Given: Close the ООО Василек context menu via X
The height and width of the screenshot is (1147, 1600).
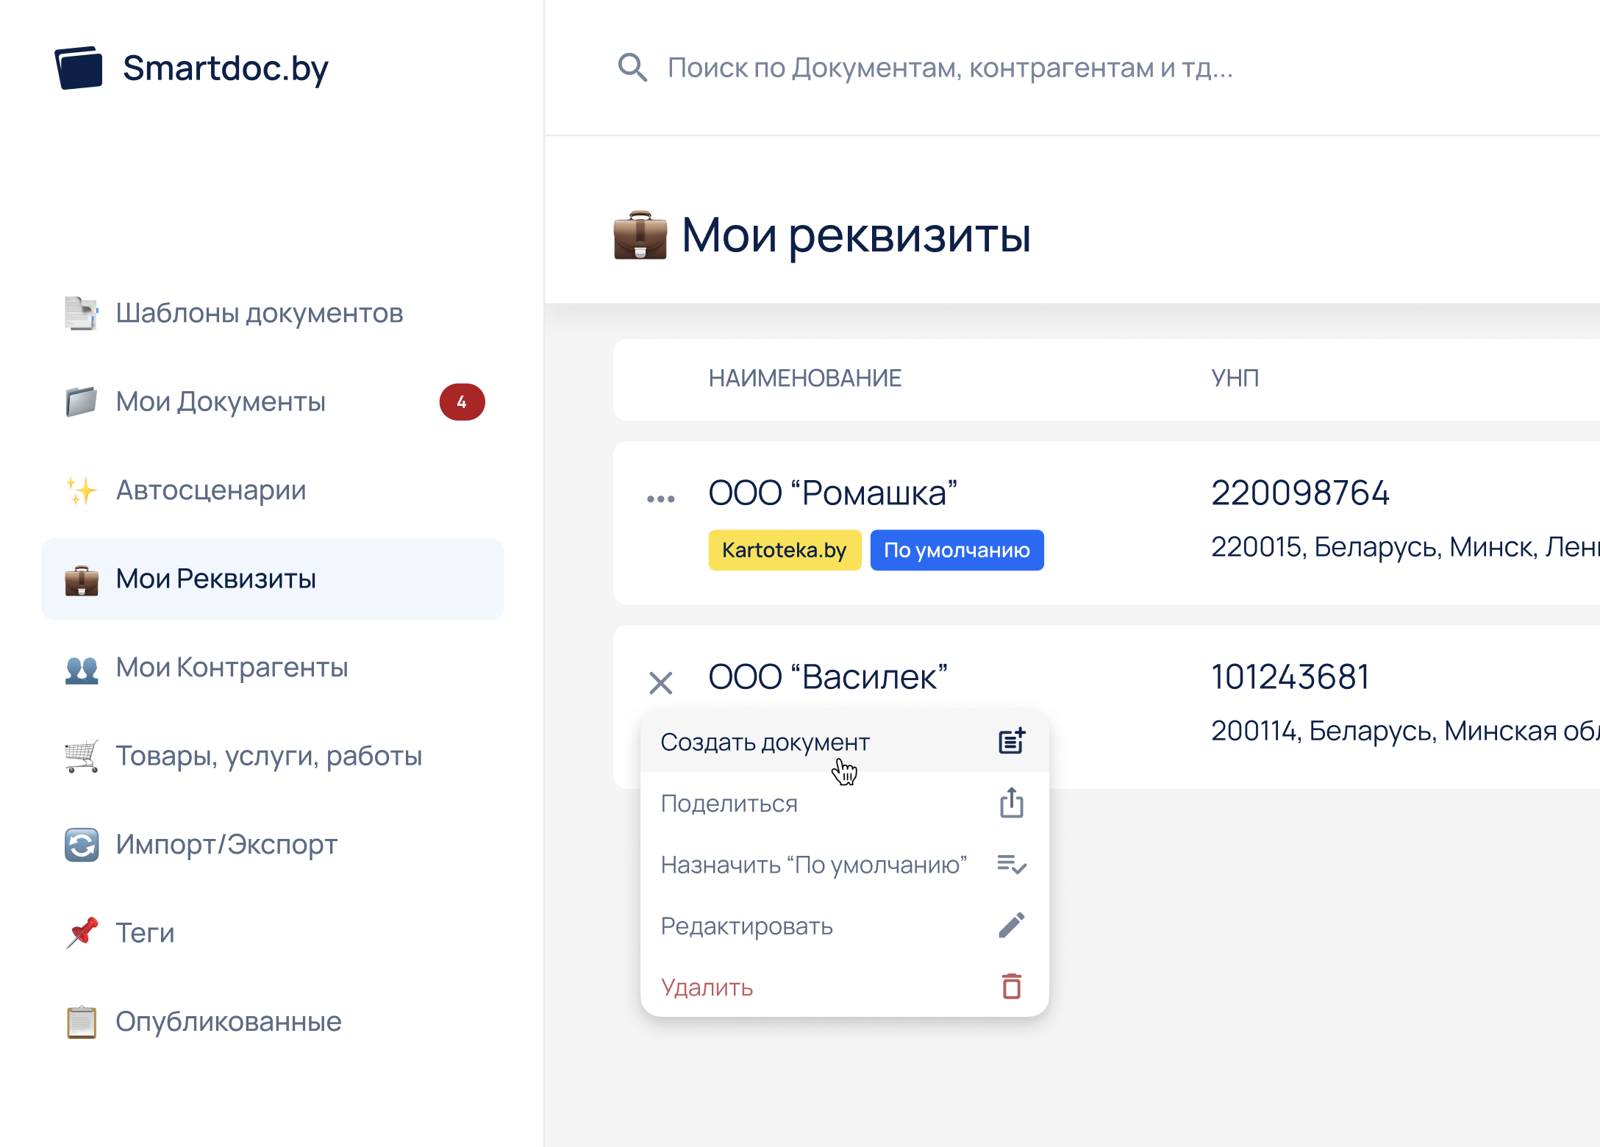Looking at the screenshot, I should [x=661, y=683].
